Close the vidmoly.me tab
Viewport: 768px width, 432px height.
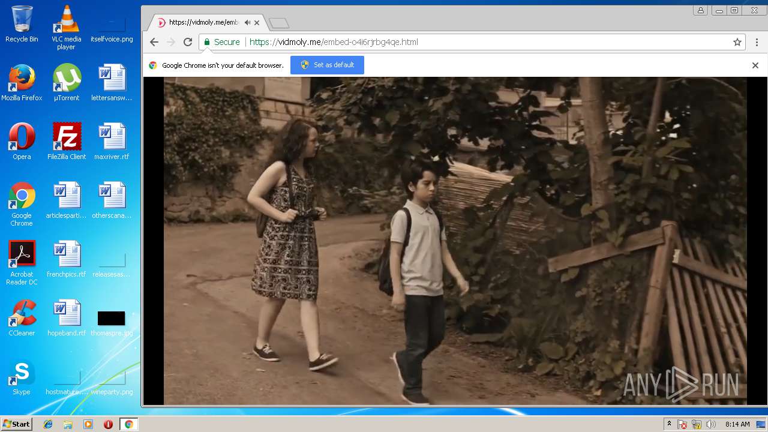[x=257, y=23]
